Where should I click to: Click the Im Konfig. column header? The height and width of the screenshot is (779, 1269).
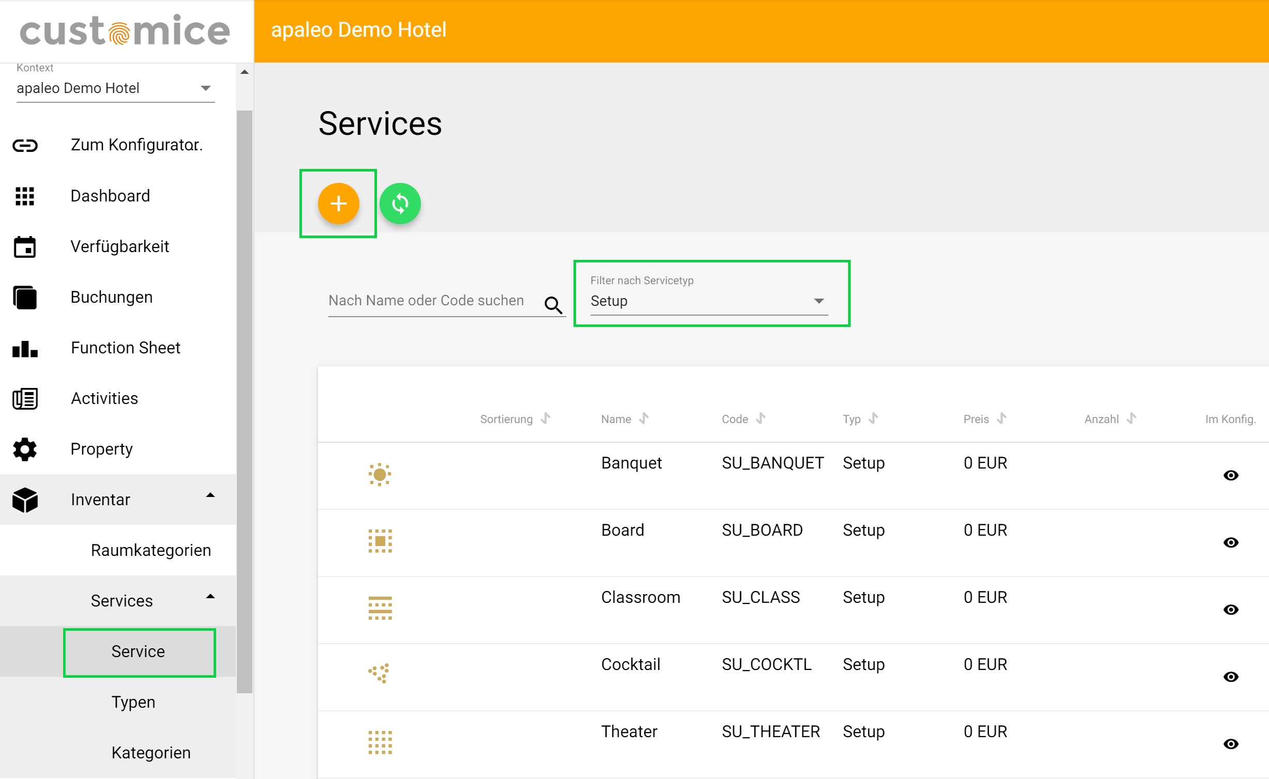tap(1230, 419)
